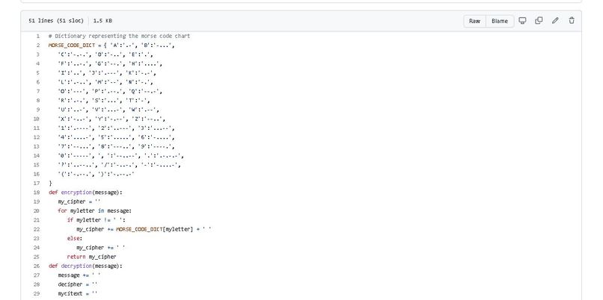Screen dimensions: 603x300
Task: Click 'mycitext = ''' line
Action: tap(78, 294)
